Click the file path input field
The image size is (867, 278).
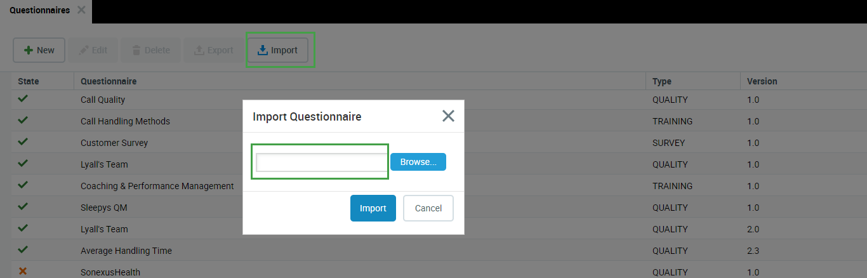[321, 162]
